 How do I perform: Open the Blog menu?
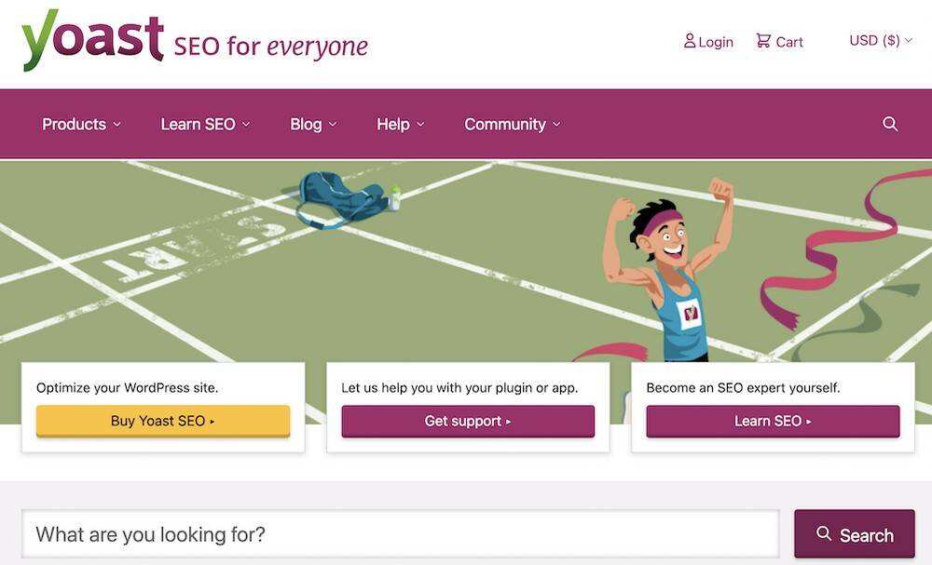(x=313, y=124)
